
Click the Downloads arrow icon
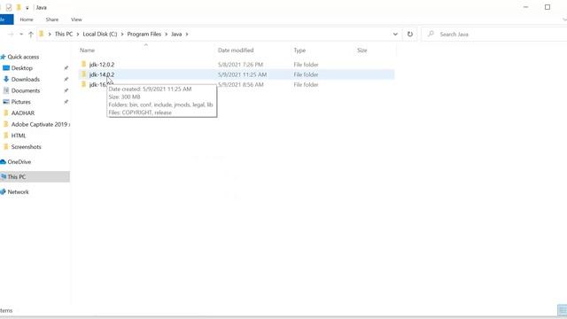pyautogui.click(x=6, y=79)
